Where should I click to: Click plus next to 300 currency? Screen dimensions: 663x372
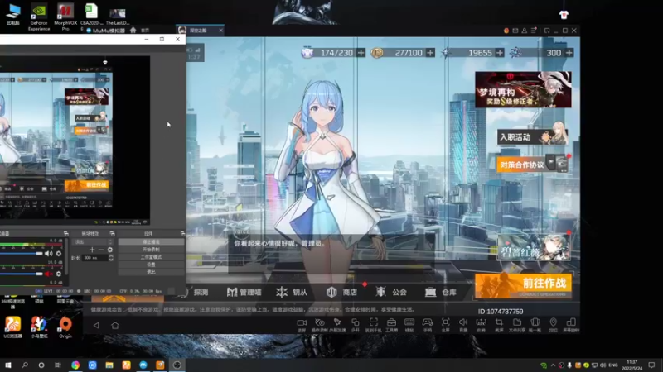coord(569,53)
